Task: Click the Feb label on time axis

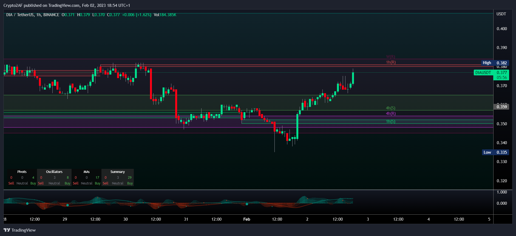Action: click(x=247, y=219)
